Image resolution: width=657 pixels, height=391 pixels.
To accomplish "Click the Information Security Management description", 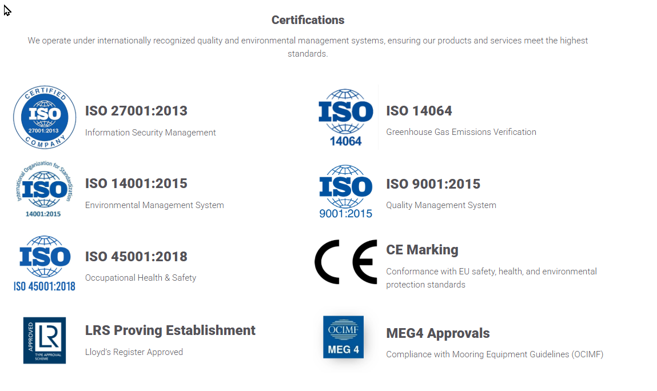I will [x=150, y=133].
